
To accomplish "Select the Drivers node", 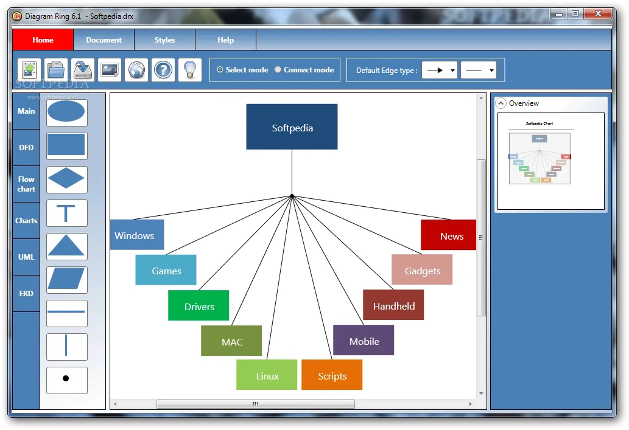I will pos(199,305).
